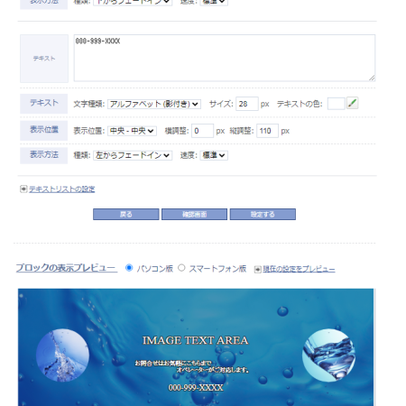Click the 横調整 input field showing 0
The height and width of the screenshot is (406, 406).
tap(202, 131)
